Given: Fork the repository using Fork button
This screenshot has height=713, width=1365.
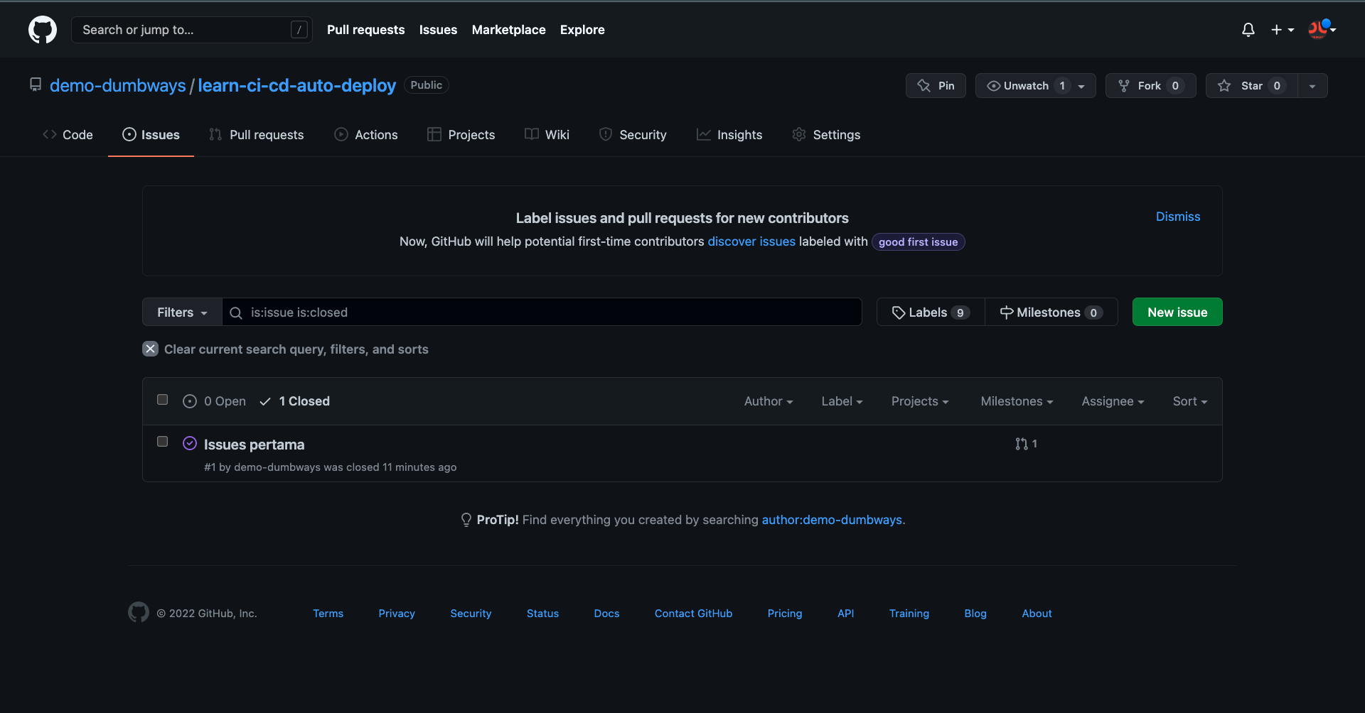Looking at the screenshot, I should pos(1150,86).
